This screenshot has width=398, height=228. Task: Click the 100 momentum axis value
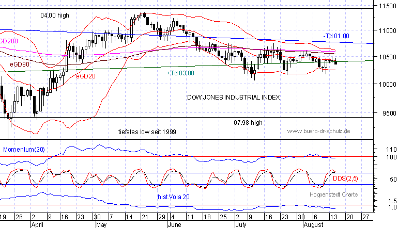pyautogui.click(x=391, y=157)
